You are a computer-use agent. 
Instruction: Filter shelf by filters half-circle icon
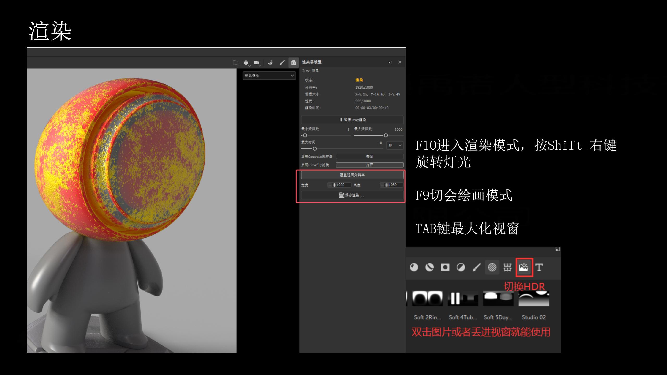click(461, 267)
